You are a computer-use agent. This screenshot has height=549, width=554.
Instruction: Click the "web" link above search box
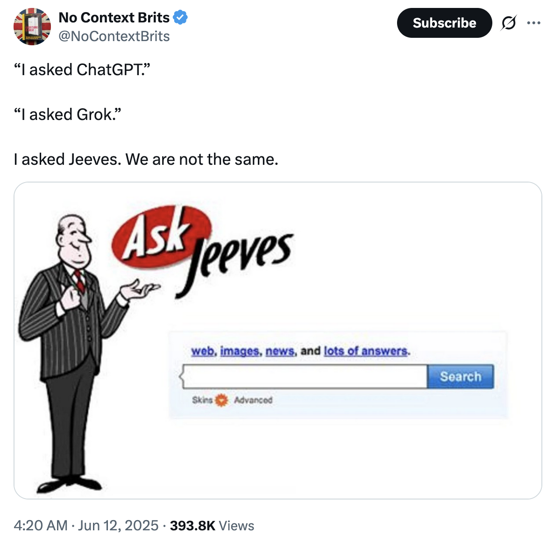click(203, 351)
